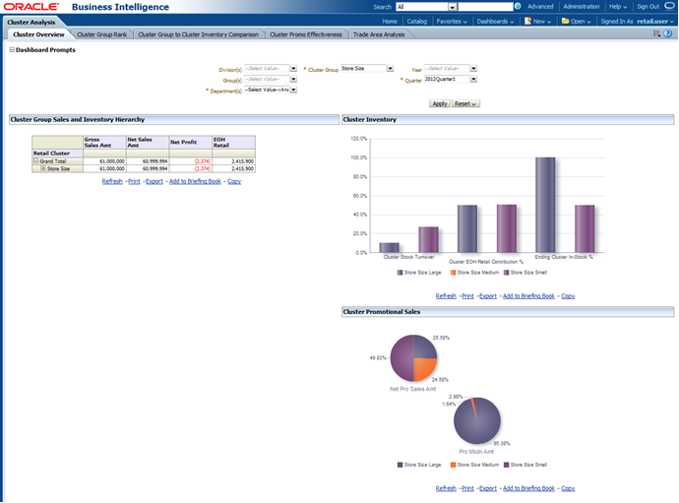Viewport: 679px width, 503px height.
Task: Refresh the Cluster Promotional Sales charts
Action: point(446,488)
